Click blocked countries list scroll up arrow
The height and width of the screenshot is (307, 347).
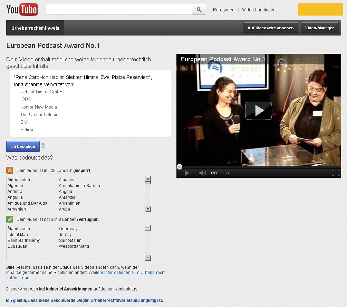148,178
